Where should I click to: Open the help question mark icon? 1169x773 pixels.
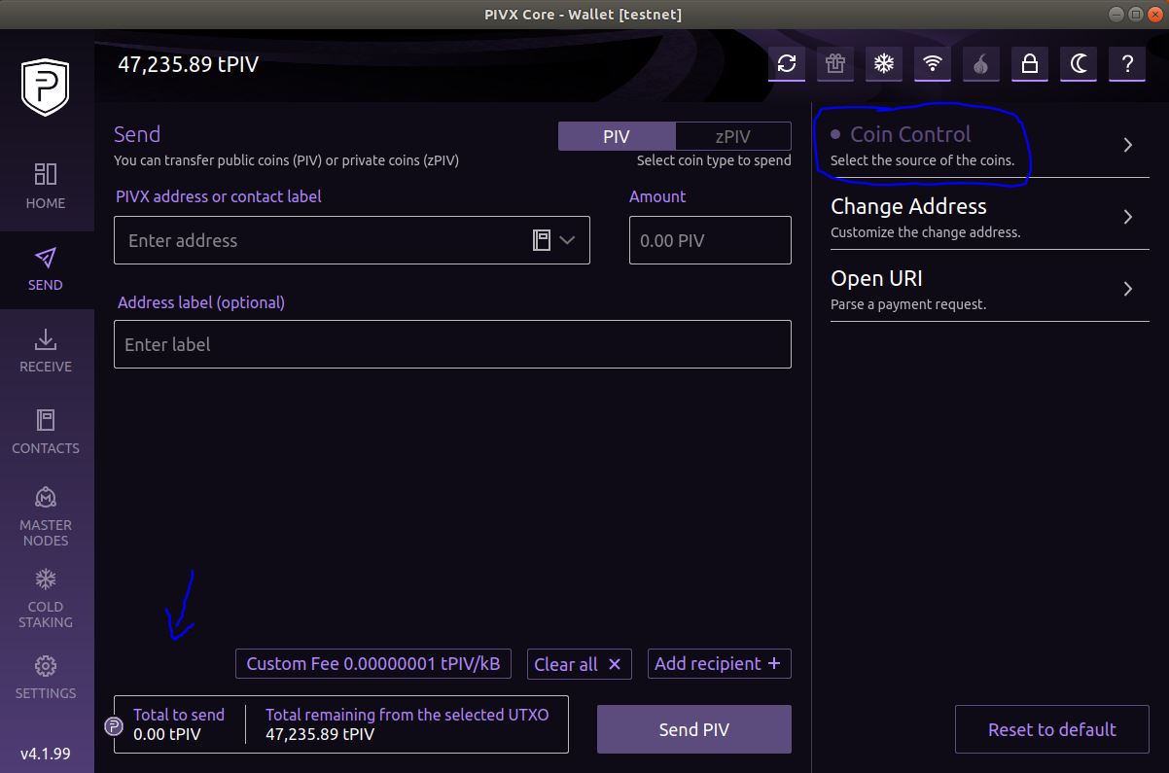(x=1127, y=64)
